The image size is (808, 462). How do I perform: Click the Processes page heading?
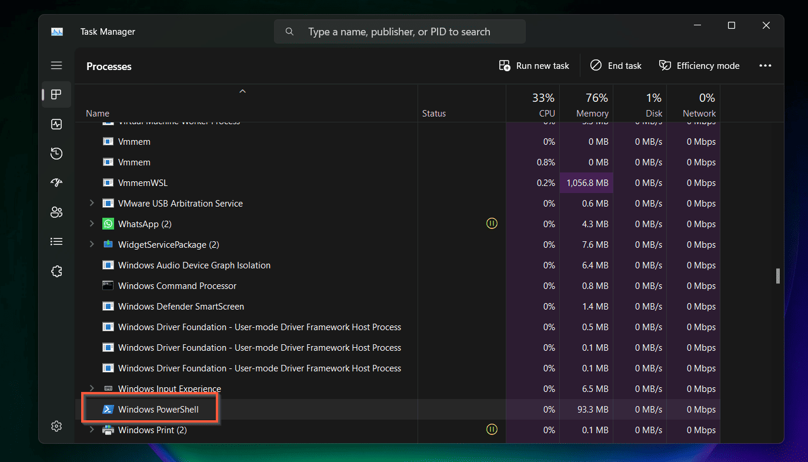[x=109, y=67]
